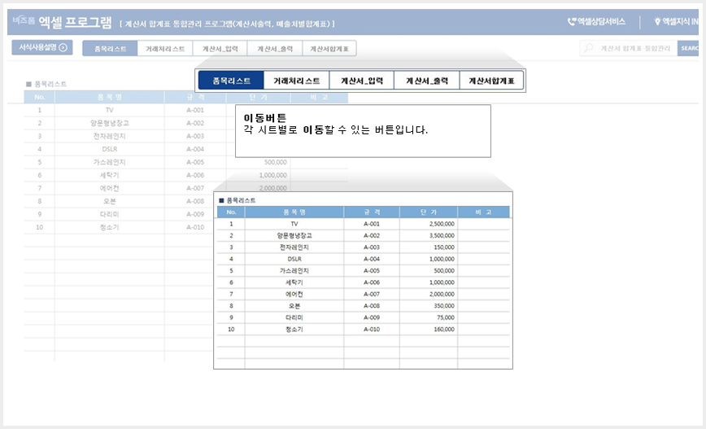Click A-007 spec cell in enlarged table

(372, 294)
